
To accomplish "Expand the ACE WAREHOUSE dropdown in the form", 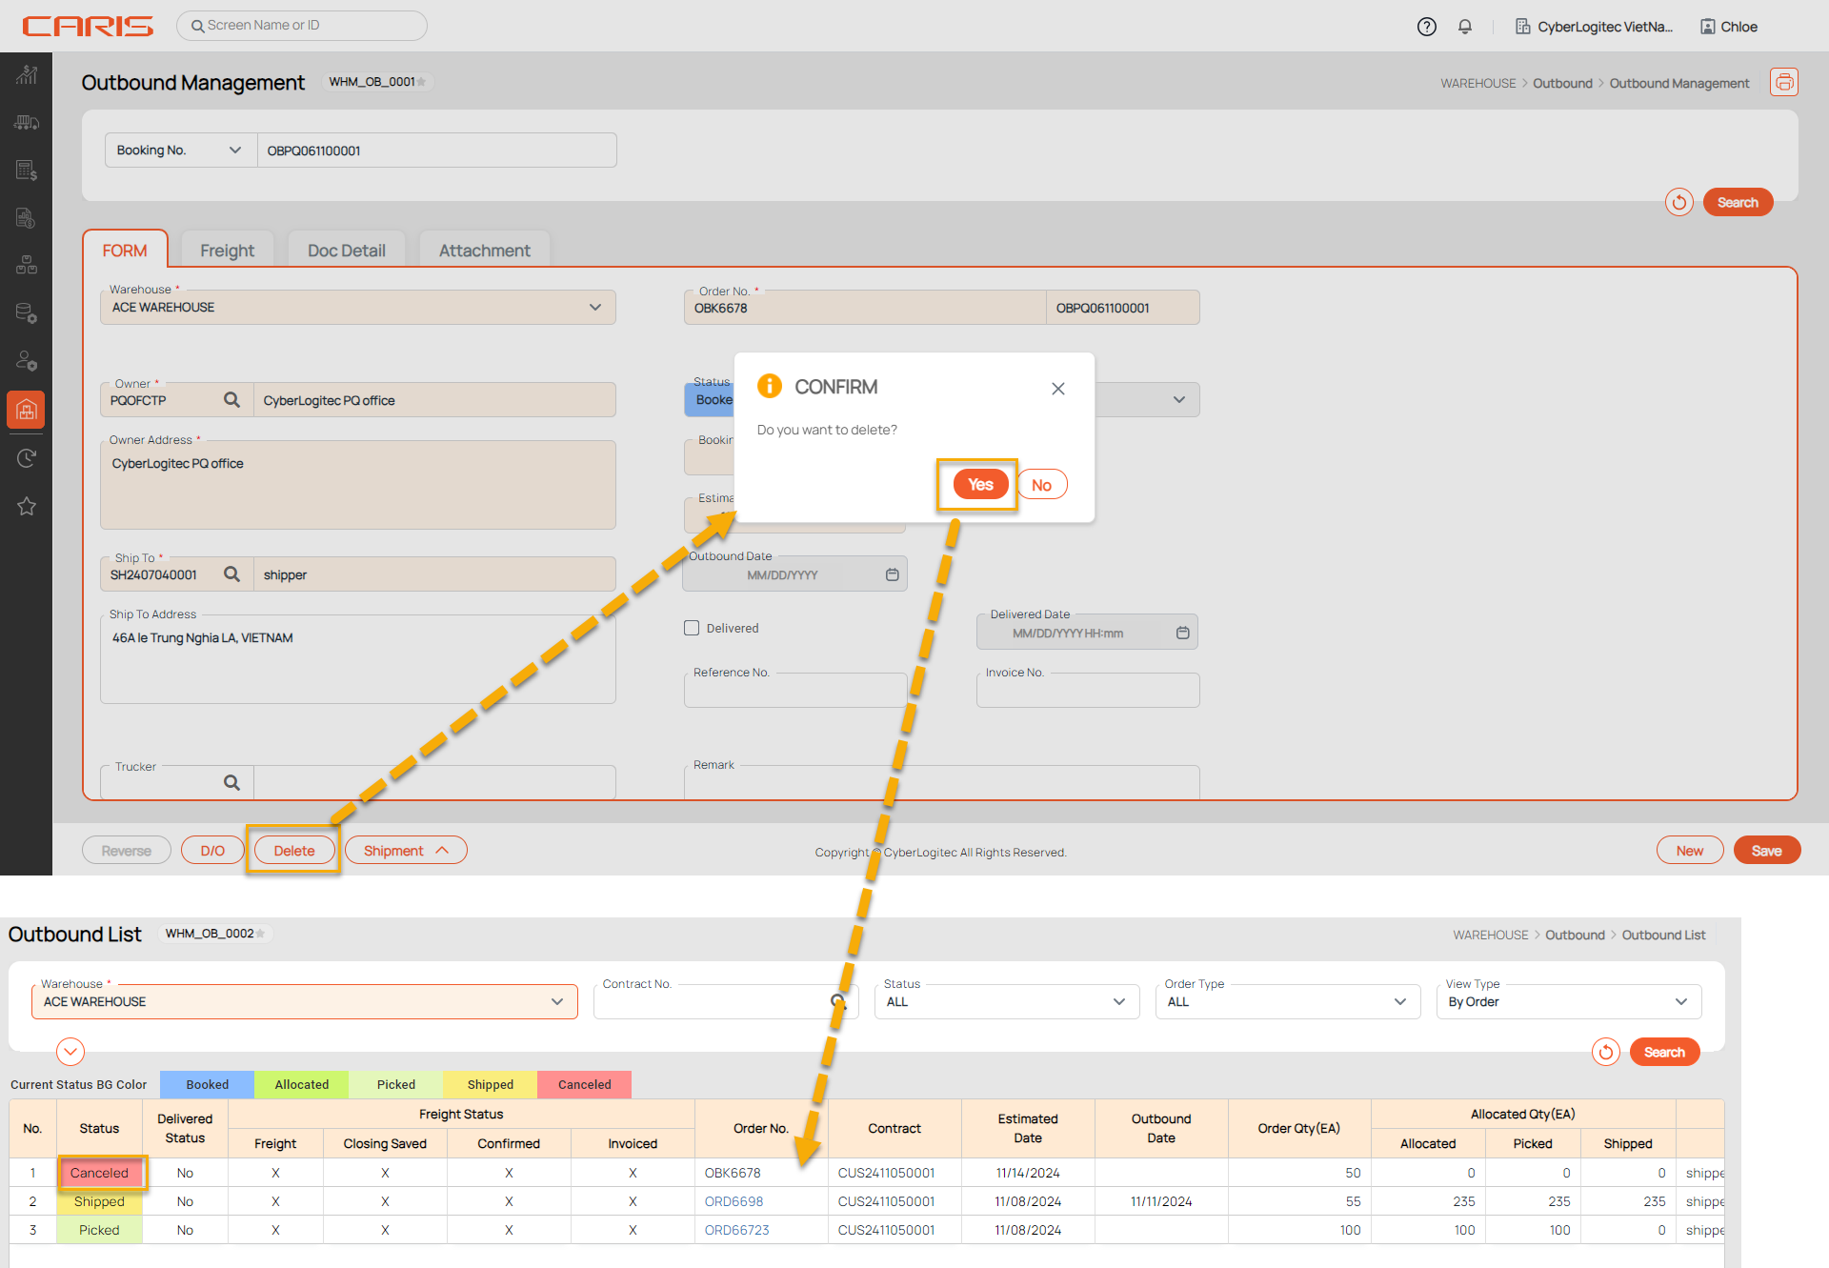I will coord(594,307).
